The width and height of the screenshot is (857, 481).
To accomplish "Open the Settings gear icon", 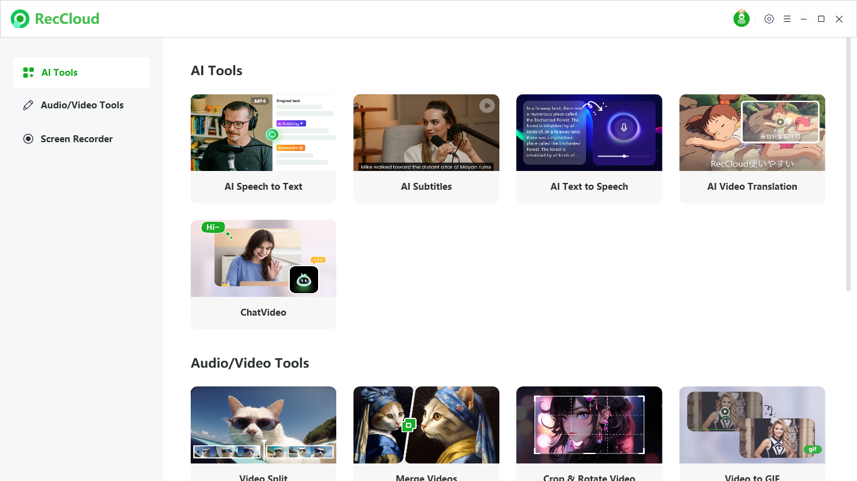I will click(769, 19).
